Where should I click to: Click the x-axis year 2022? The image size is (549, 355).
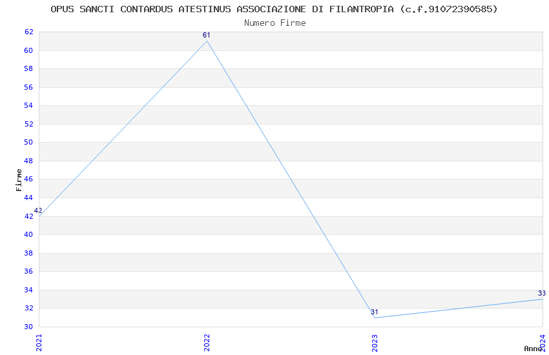click(x=207, y=343)
